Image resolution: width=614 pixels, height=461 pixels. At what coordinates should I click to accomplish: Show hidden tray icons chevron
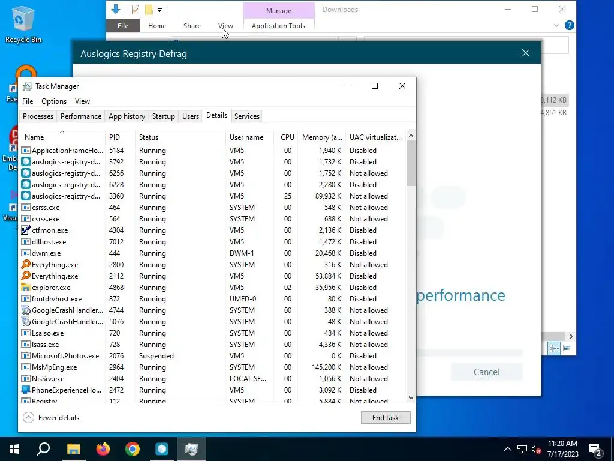click(x=507, y=449)
